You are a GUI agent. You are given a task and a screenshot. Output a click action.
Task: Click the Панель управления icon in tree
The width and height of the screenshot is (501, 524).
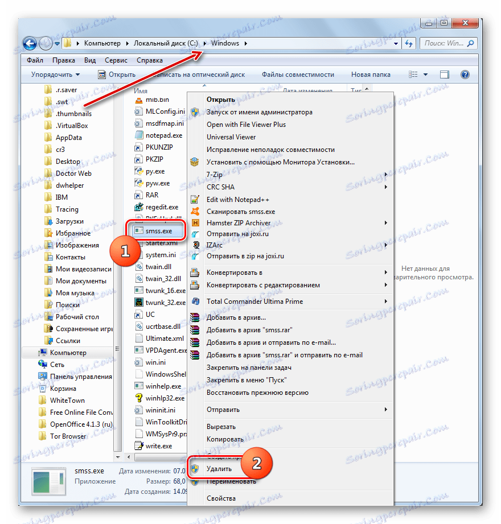tap(43, 376)
